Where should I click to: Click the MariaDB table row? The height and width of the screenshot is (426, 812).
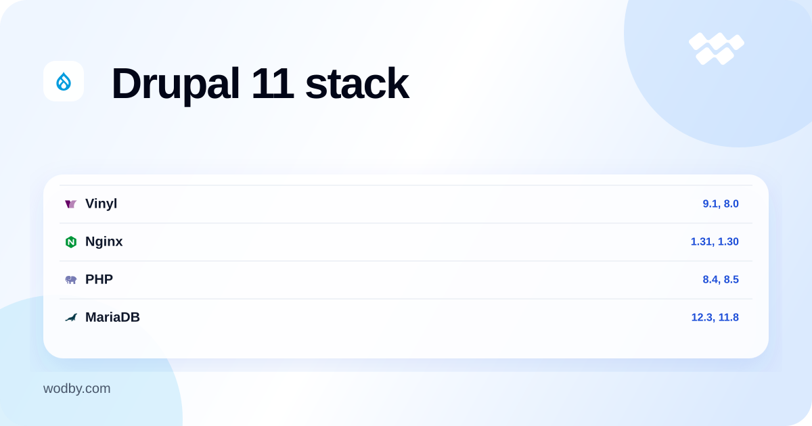click(x=406, y=318)
